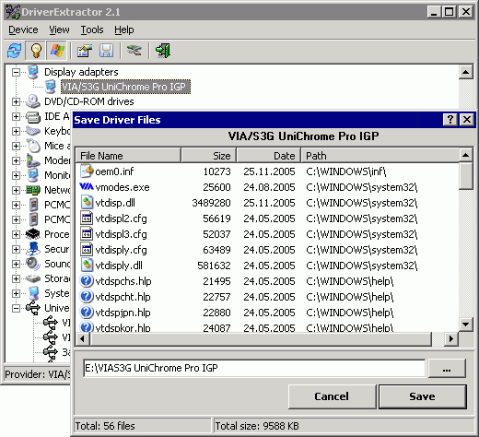The image size is (479, 437).
Task: Select DVD/CD-ROM drives category
Action: [89, 101]
